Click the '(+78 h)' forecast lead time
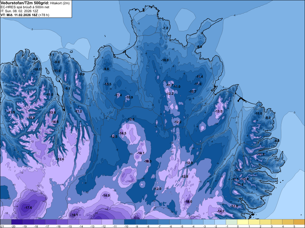The height and width of the screenshot is (228, 305). point(44,15)
